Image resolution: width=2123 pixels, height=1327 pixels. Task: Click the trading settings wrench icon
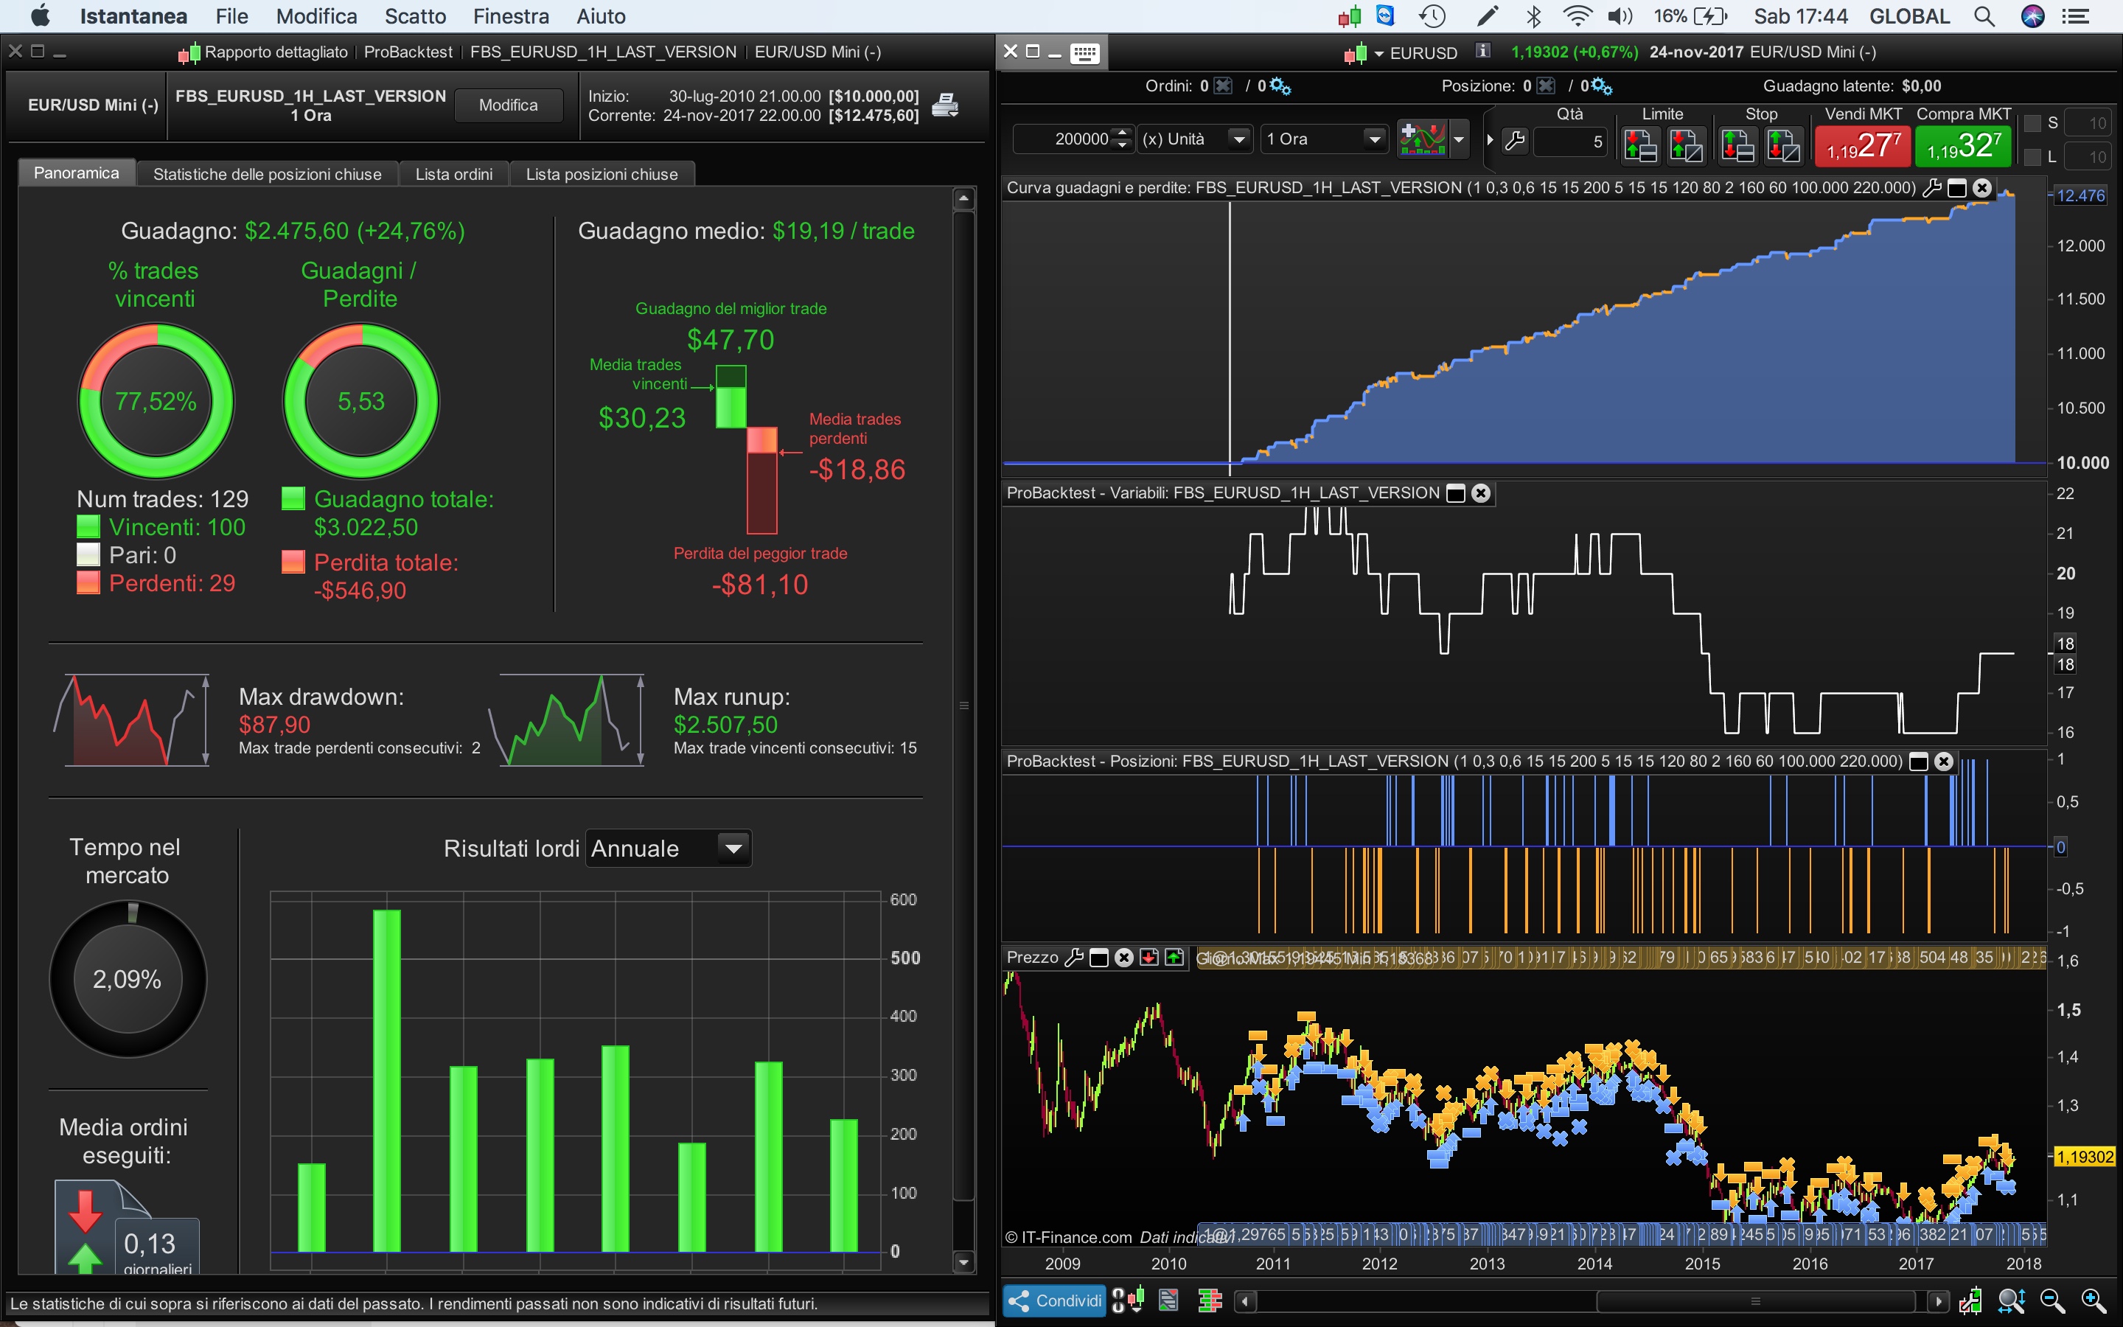[x=1514, y=140]
